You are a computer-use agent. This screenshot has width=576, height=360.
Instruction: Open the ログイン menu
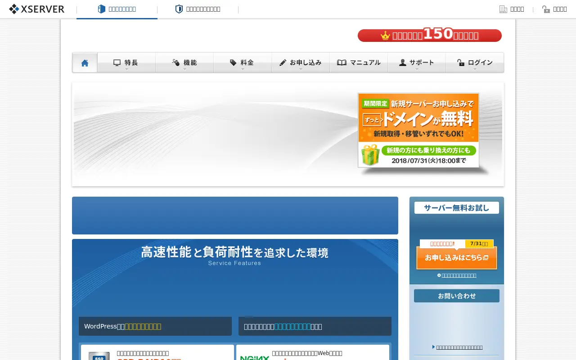coord(475,63)
